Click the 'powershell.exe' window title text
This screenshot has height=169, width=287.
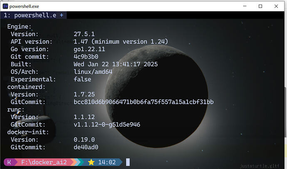pos(24,6)
